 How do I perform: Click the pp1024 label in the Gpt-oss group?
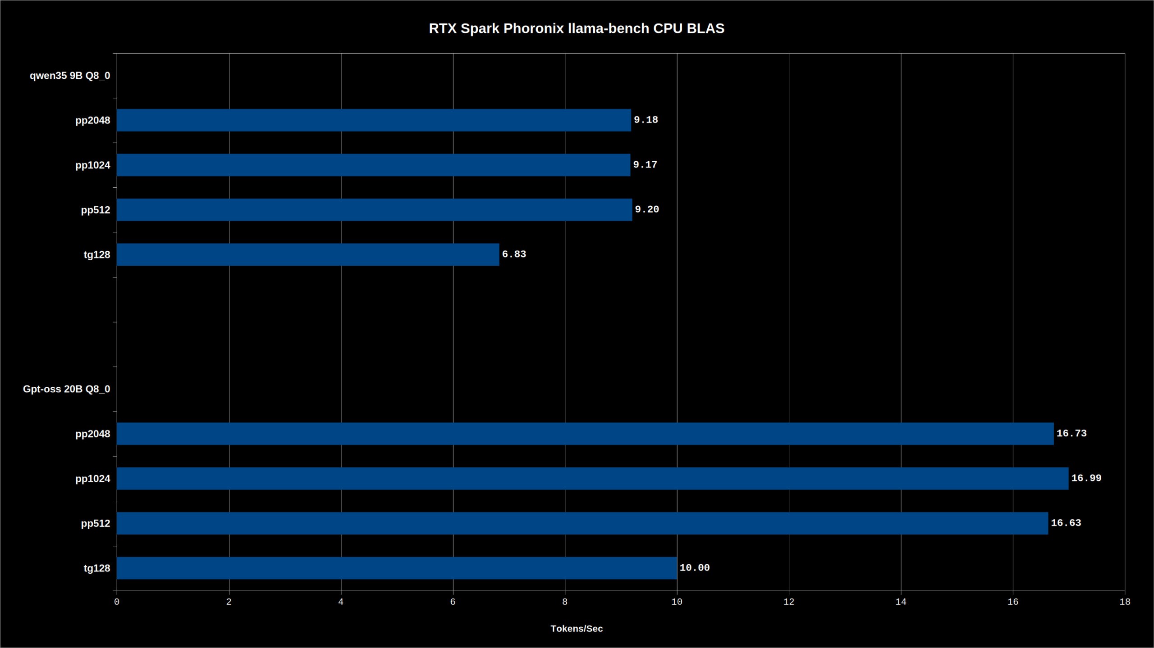(x=93, y=479)
